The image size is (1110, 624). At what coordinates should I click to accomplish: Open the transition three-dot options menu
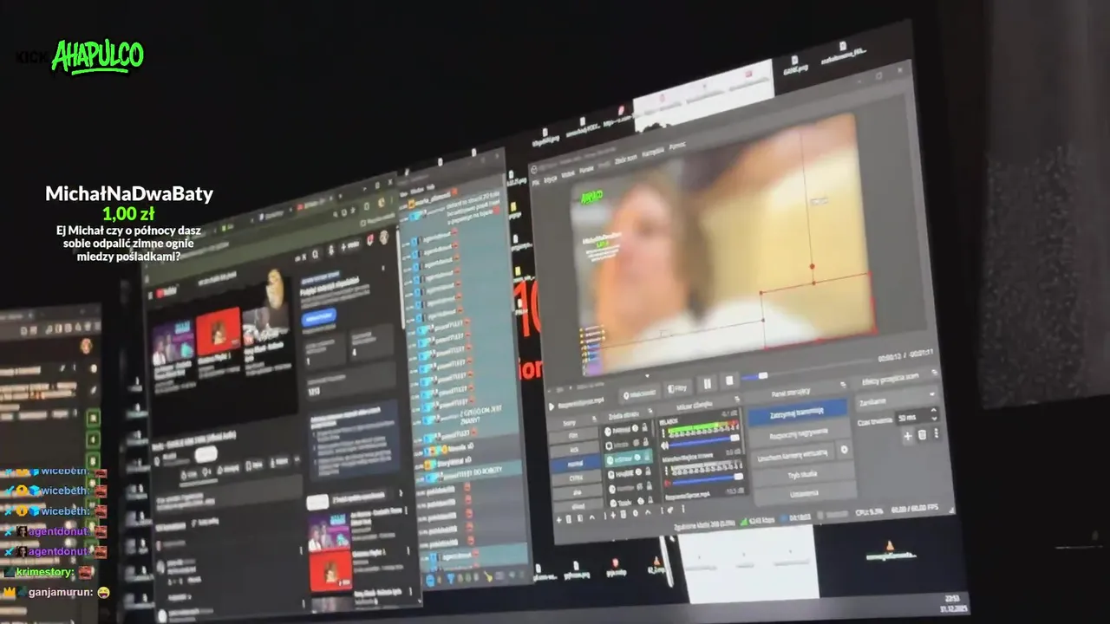pos(937,432)
